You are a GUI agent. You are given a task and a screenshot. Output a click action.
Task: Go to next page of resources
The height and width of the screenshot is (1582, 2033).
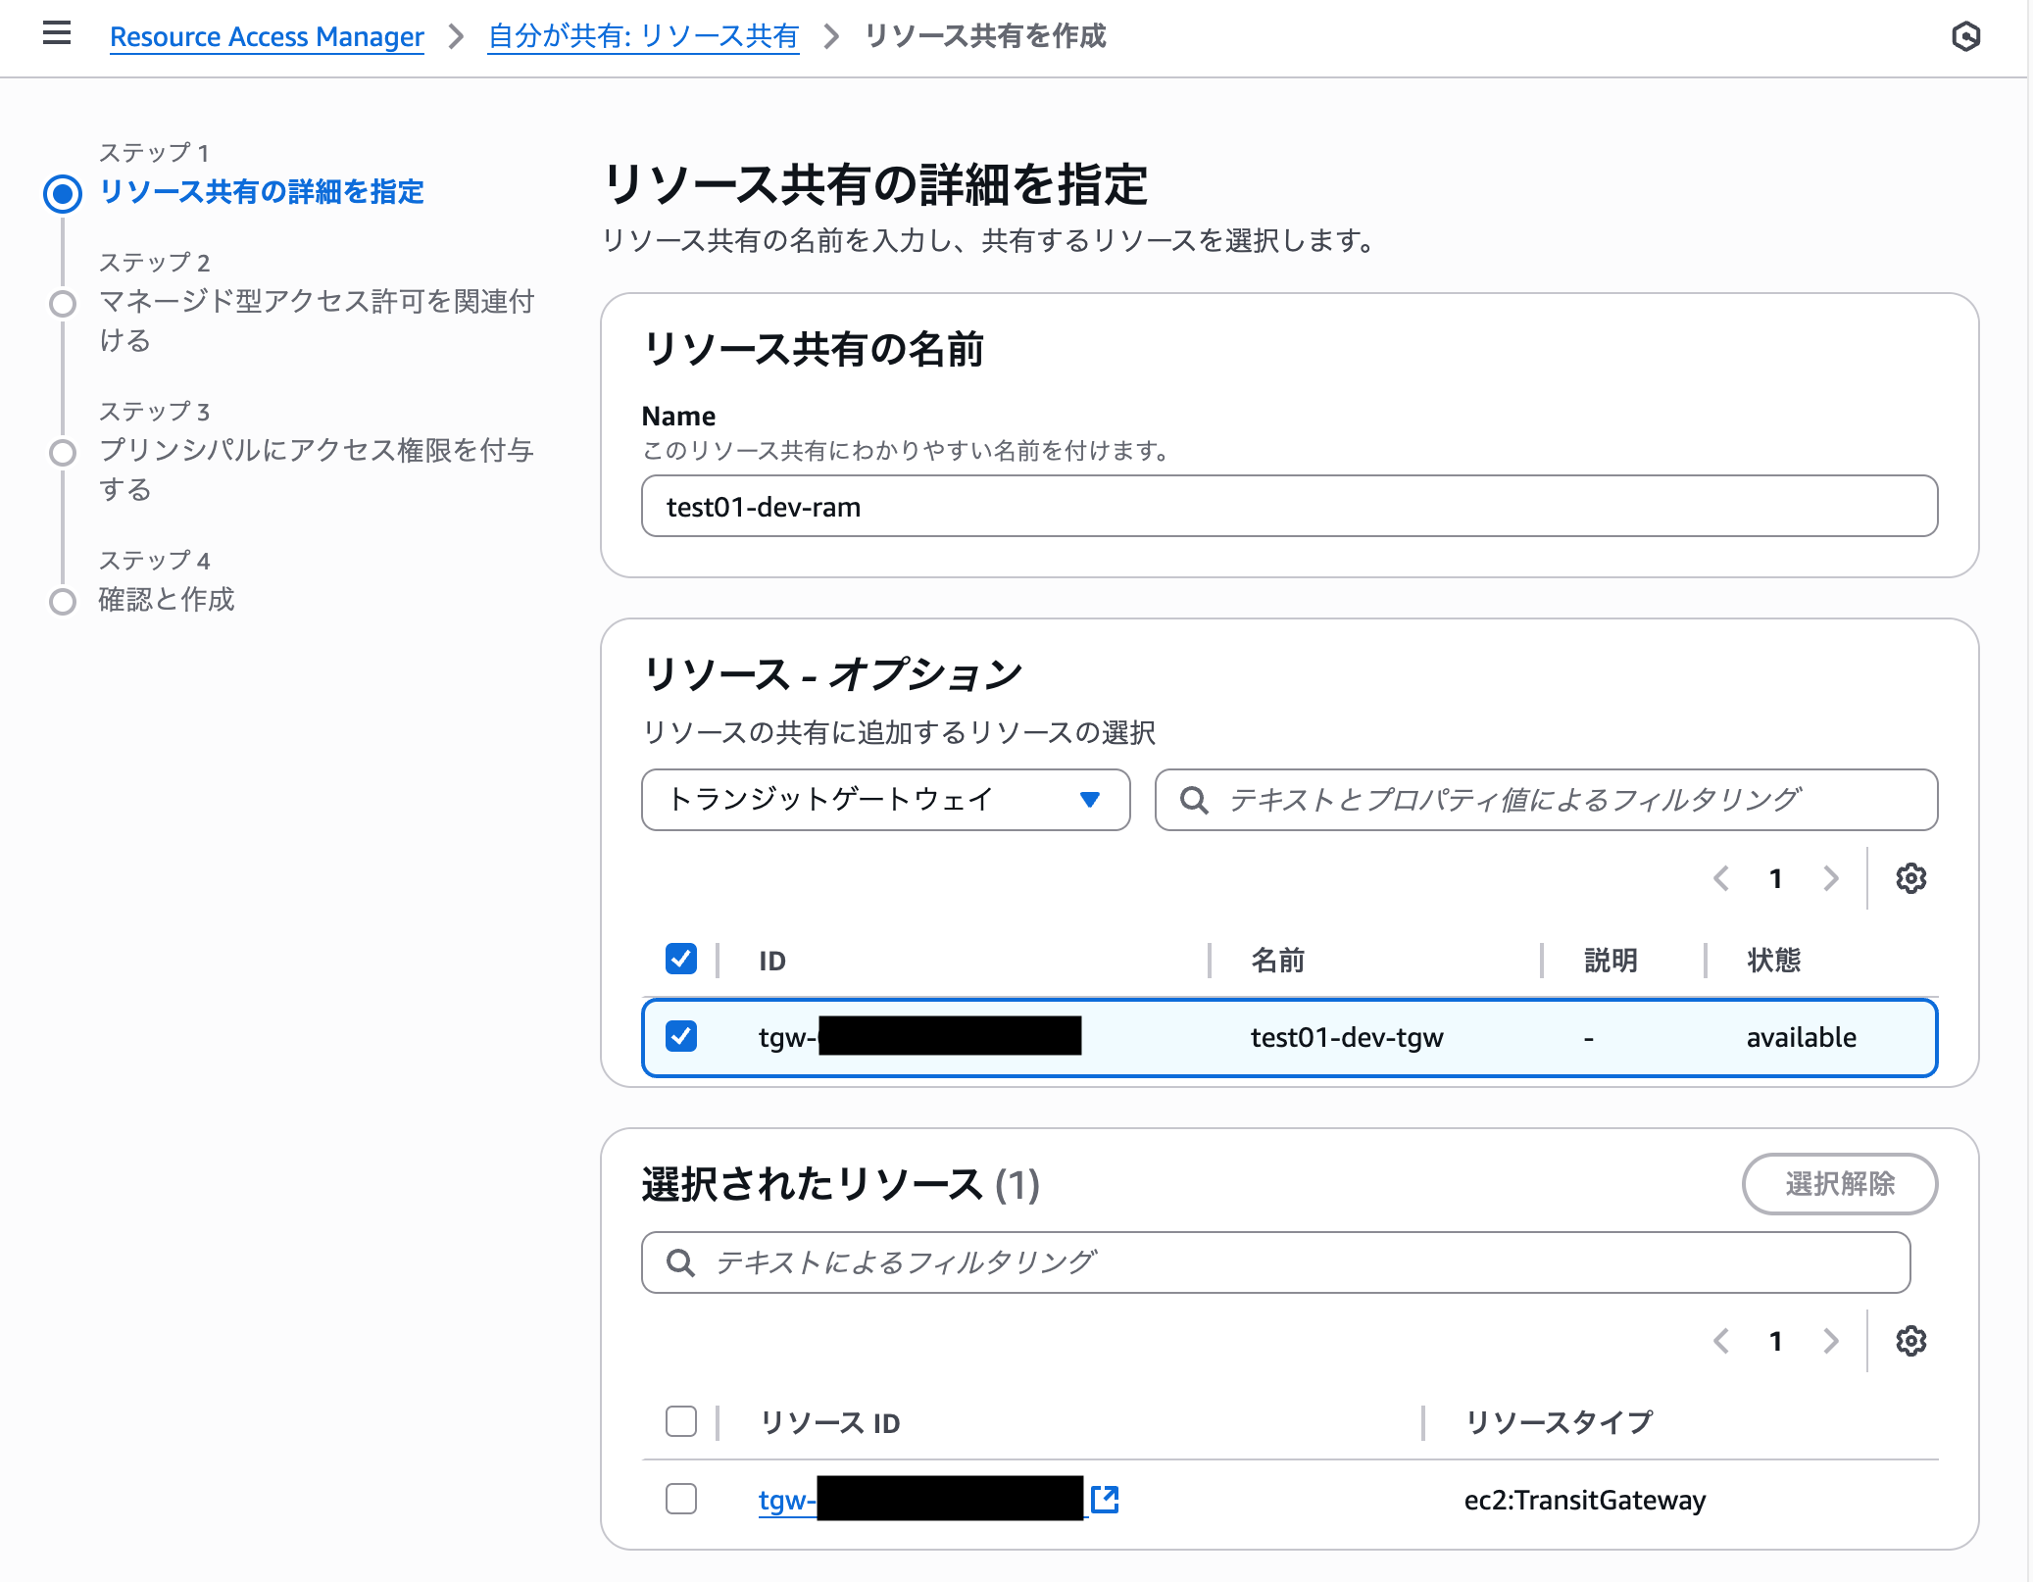point(1831,878)
